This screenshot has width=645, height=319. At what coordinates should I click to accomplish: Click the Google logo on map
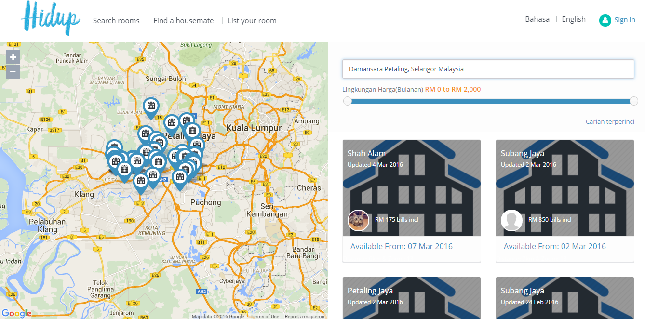coord(16,313)
